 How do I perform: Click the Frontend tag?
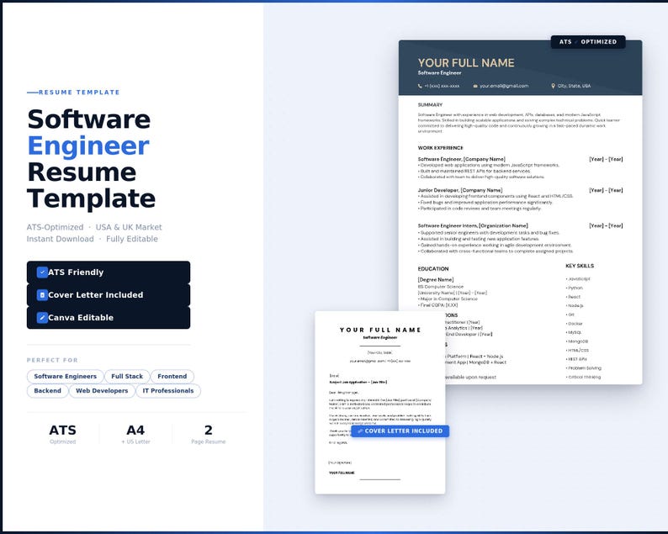tap(172, 377)
